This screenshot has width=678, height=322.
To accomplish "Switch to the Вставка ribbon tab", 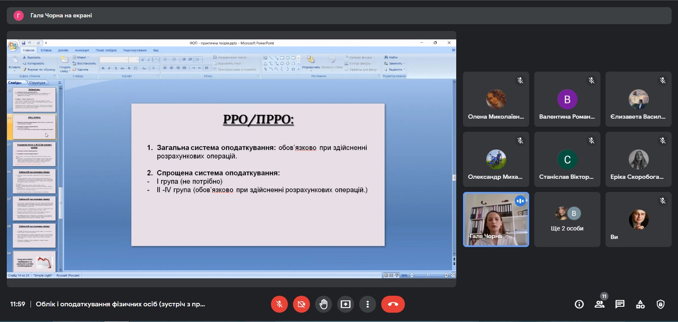I will click(x=46, y=50).
